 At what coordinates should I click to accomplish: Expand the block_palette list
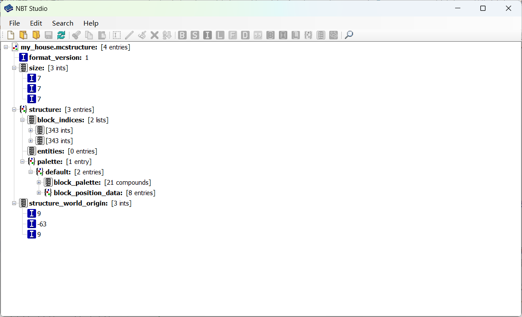pyautogui.click(x=39, y=182)
